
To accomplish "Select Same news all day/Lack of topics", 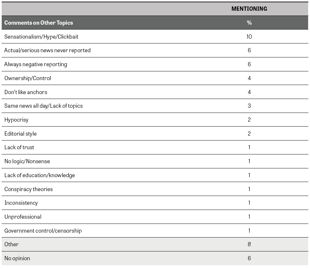I will (43, 106).
